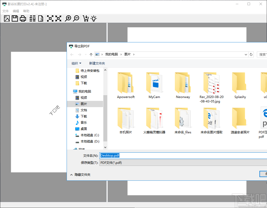The height and width of the screenshot is (208, 267).
Task: Zoom out with the magnifier minus icon
Action: click(x=76, y=18)
